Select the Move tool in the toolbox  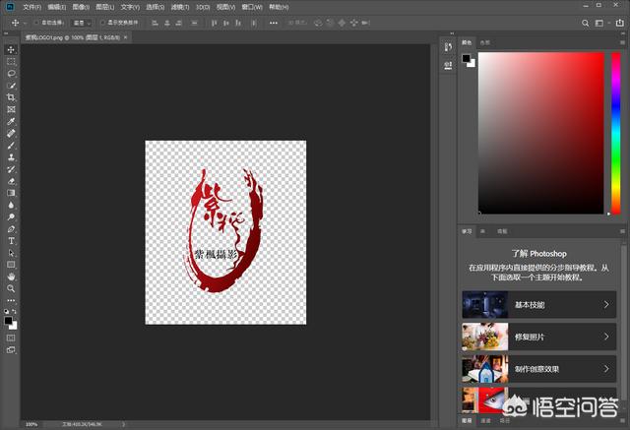pyautogui.click(x=11, y=49)
